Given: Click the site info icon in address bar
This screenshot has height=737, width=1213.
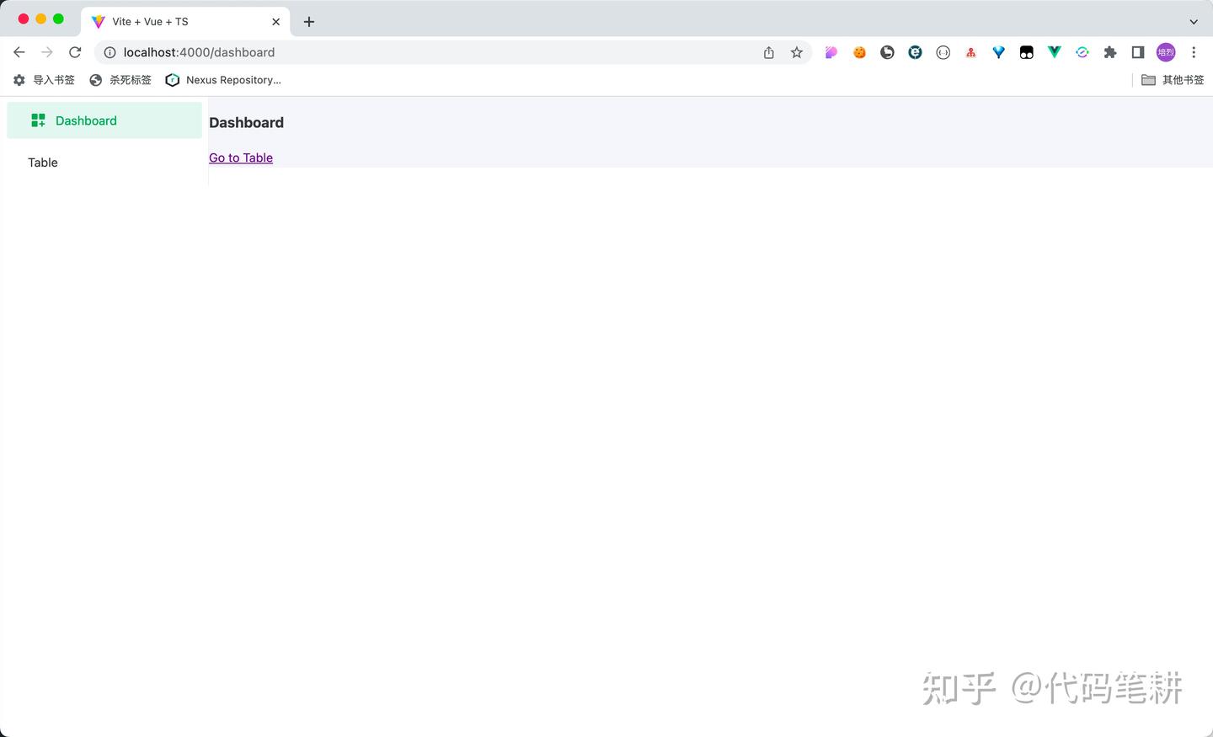Looking at the screenshot, I should 110,51.
